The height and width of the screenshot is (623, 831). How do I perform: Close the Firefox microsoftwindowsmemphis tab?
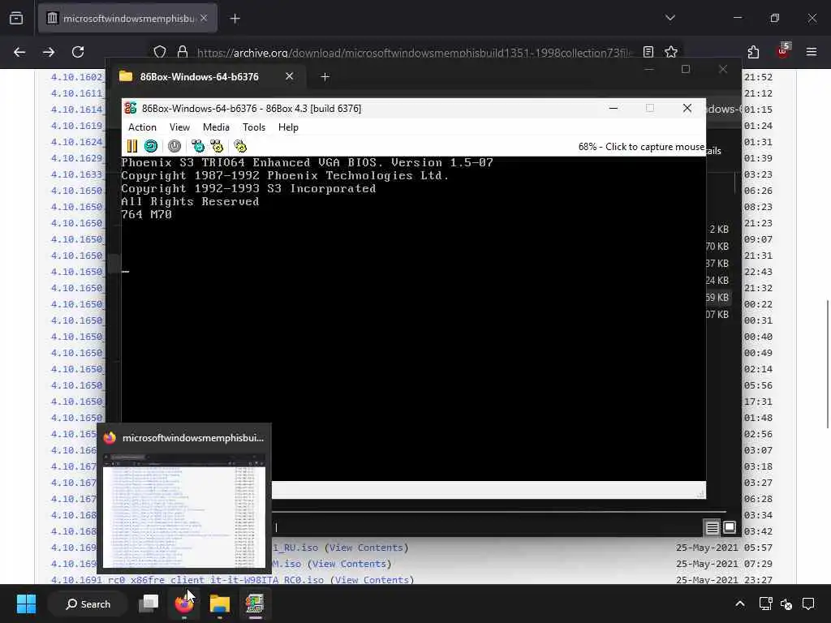click(x=204, y=18)
